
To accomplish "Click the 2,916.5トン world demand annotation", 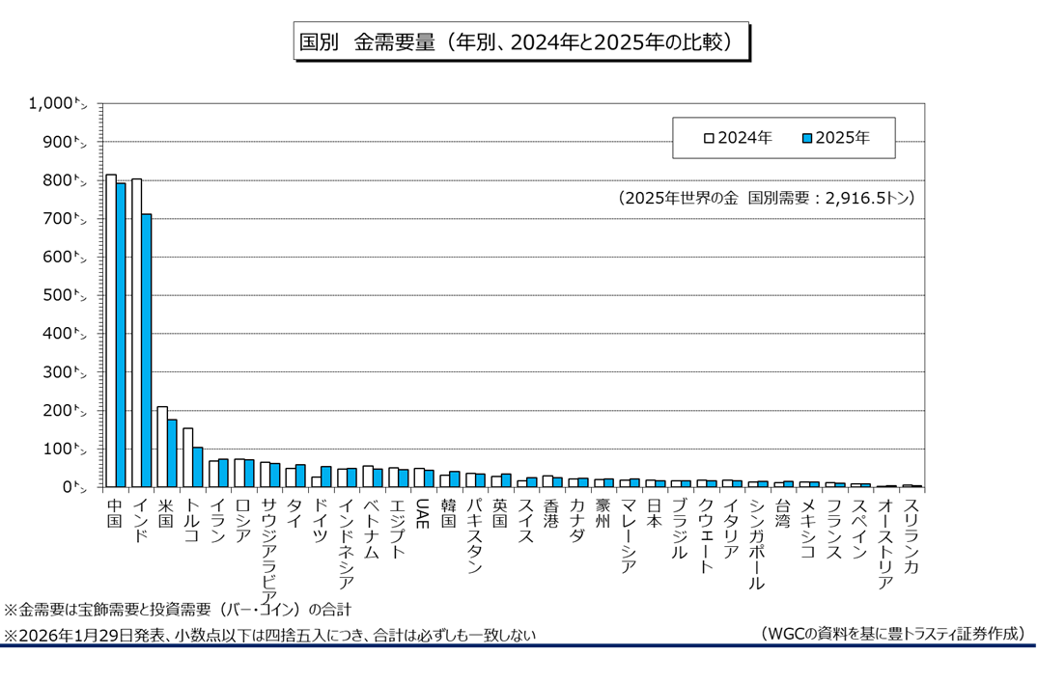I will (766, 198).
